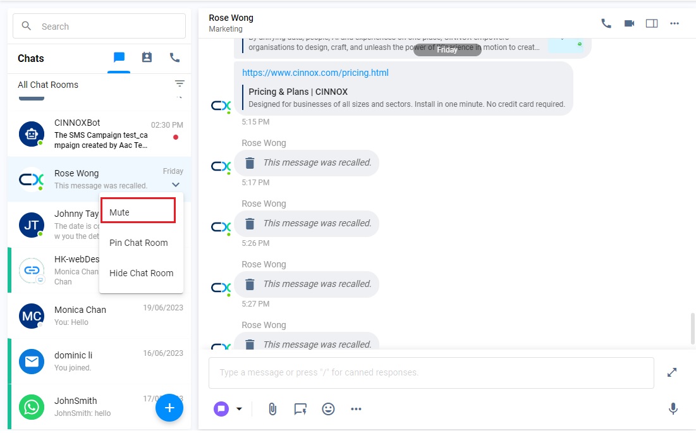Image resolution: width=696 pixels, height=433 pixels.
Task: Expand the message editor with the arrows icon
Action: click(x=672, y=372)
